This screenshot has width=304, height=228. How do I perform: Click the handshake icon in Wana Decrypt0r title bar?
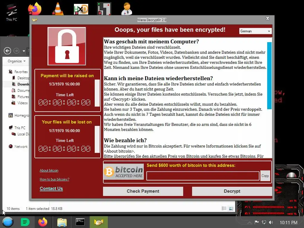(x=35, y=20)
